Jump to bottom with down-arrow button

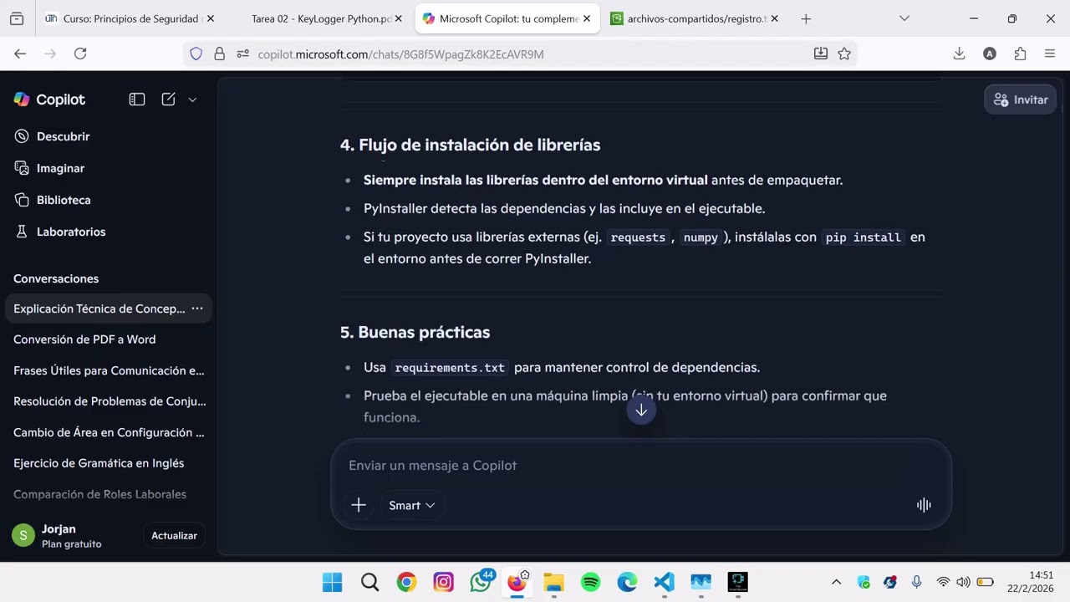pos(641,411)
